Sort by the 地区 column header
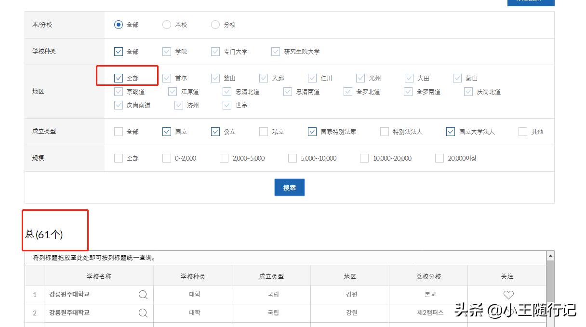The height and width of the screenshot is (327, 586). coord(350,276)
